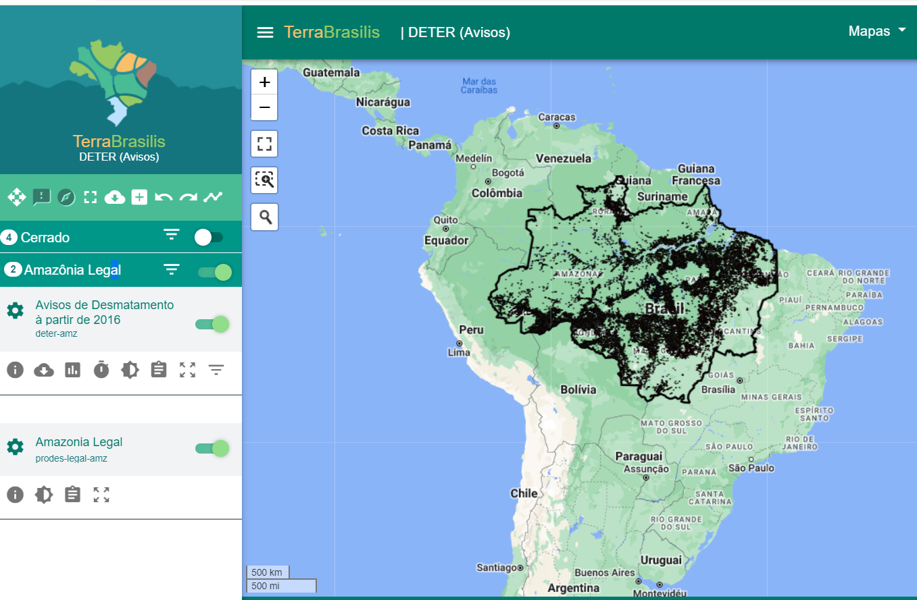The width and height of the screenshot is (917, 600).
Task: Open the alert speech-bubble icon in toolbar
Action: (42, 197)
